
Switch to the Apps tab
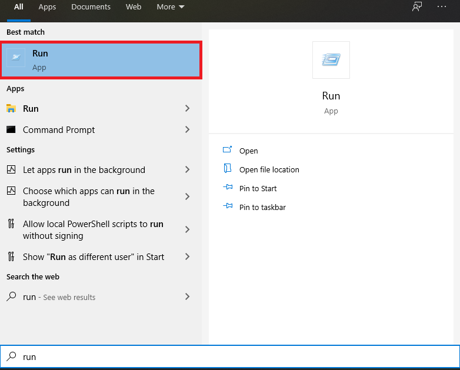[47, 7]
